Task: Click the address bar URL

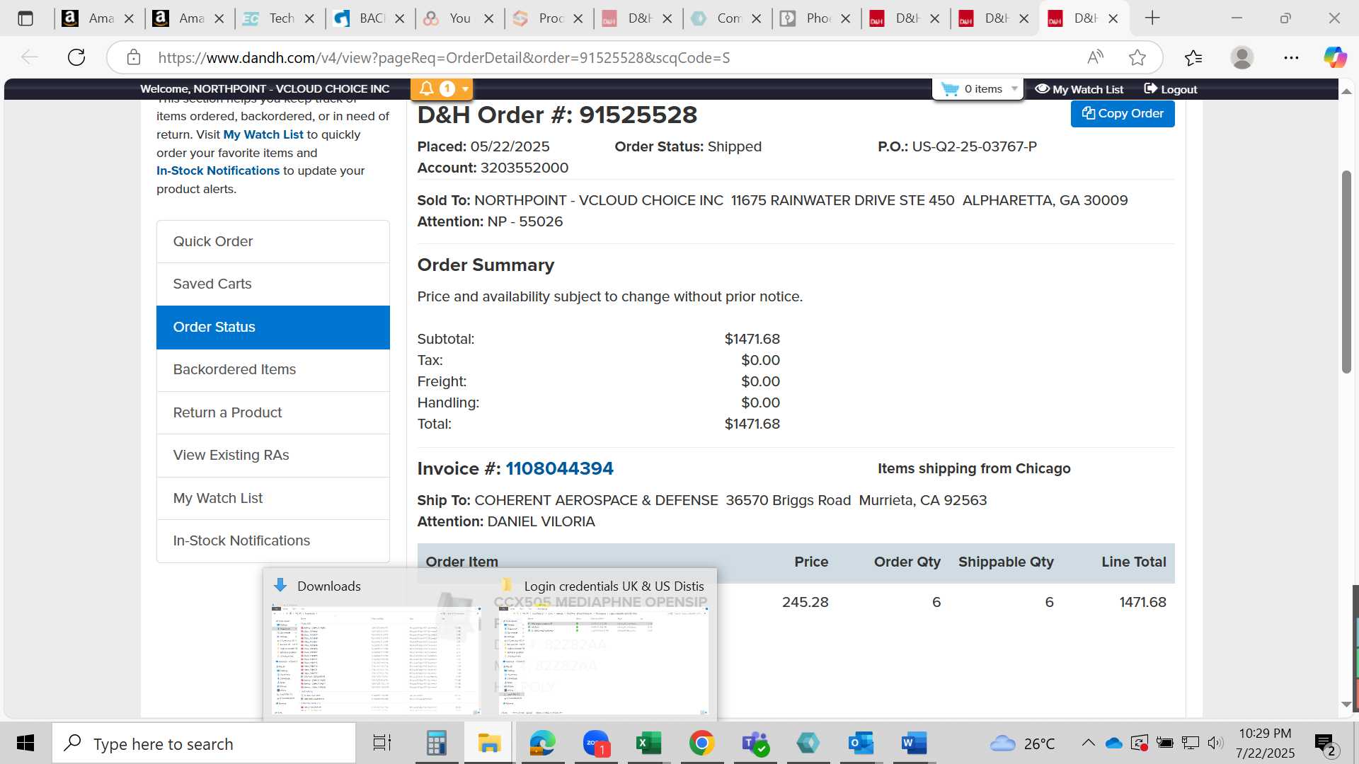Action: (x=444, y=57)
